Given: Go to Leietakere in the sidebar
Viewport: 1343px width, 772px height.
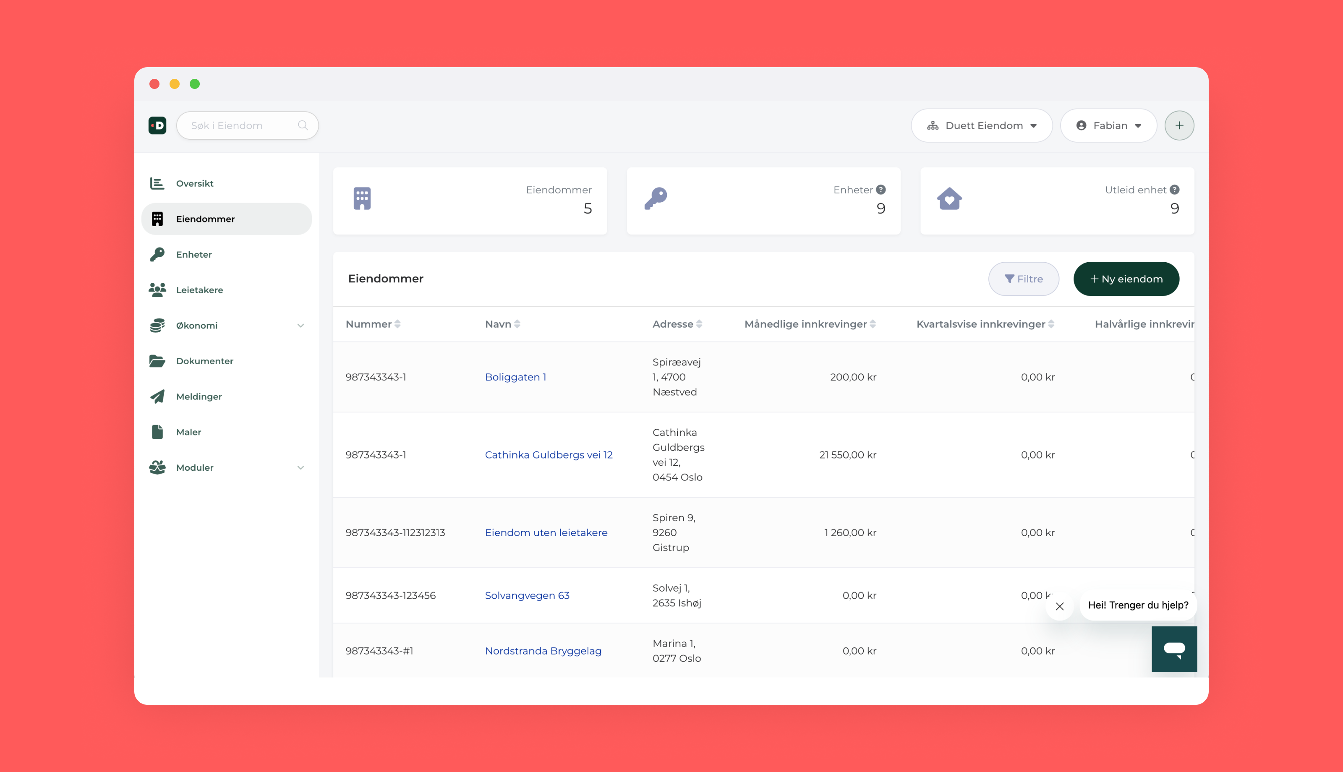Looking at the screenshot, I should pos(199,290).
